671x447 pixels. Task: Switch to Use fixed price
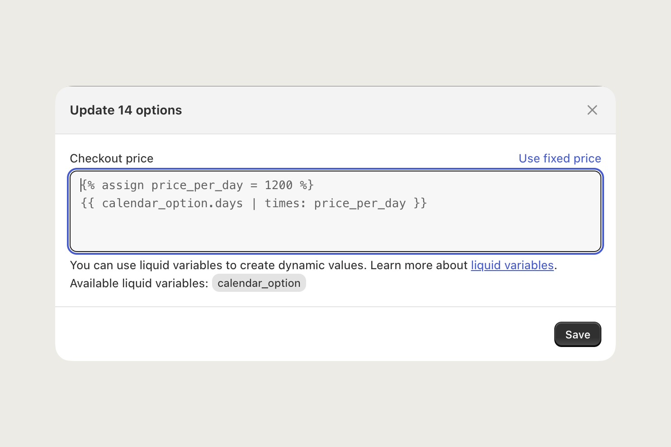pyautogui.click(x=559, y=158)
